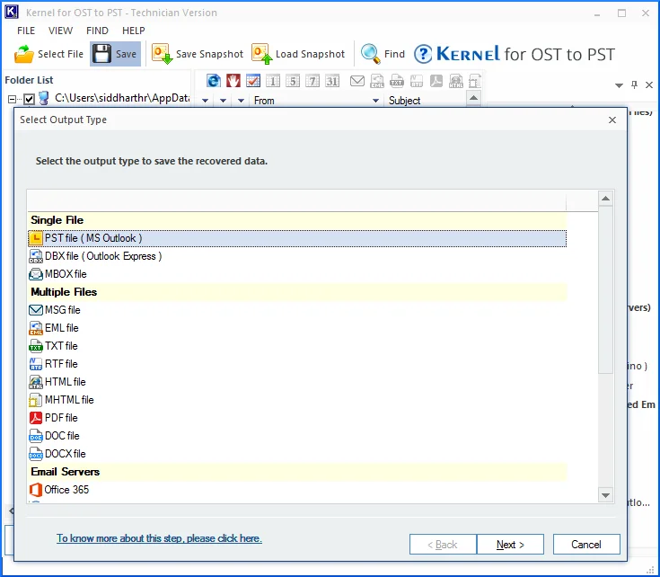Click the MBOX file mailbox icon
This screenshot has height=577, width=660.
36,274
